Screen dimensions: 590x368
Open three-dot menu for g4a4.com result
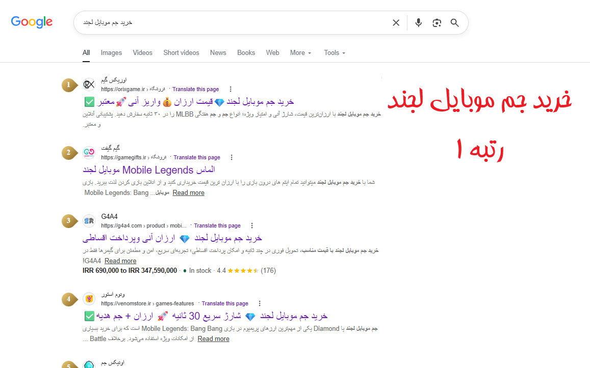[252, 225]
